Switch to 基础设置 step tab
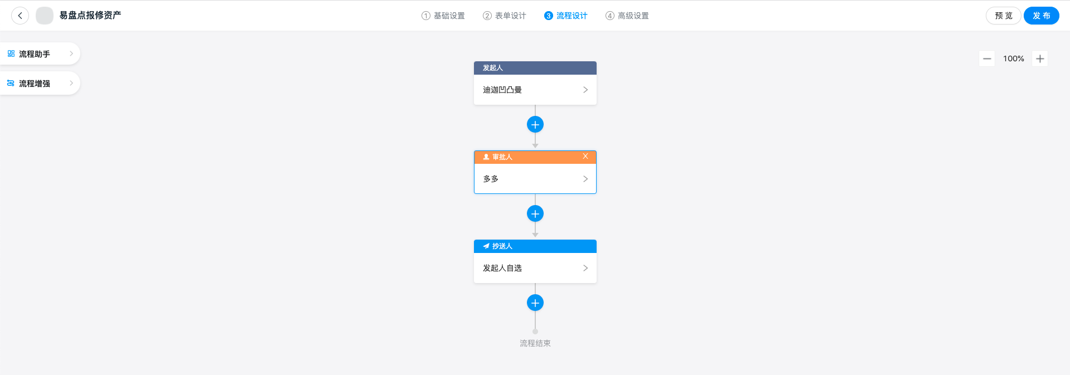 [x=443, y=16]
